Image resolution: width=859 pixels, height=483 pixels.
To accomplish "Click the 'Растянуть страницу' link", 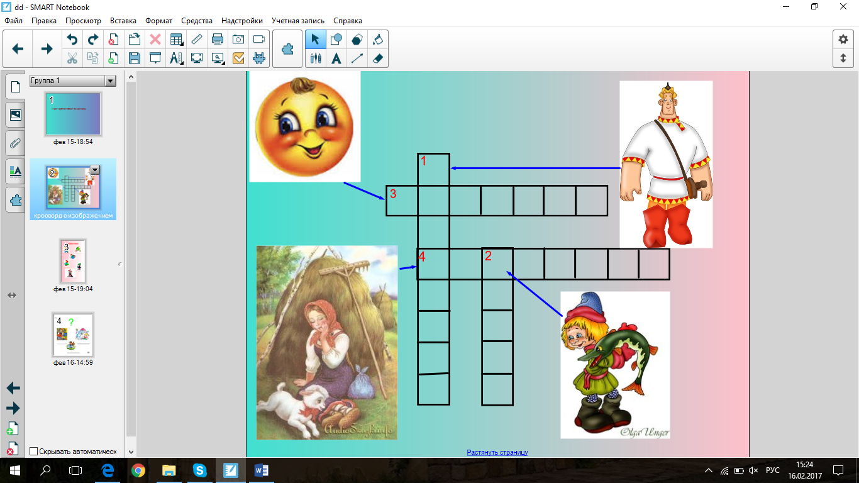I will [x=497, y=452].
